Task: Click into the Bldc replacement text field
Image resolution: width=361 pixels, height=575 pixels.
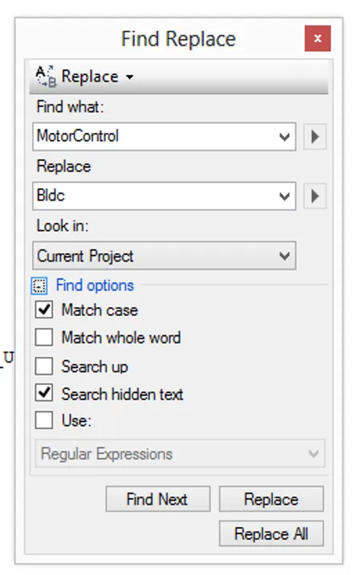Action: 154,196
